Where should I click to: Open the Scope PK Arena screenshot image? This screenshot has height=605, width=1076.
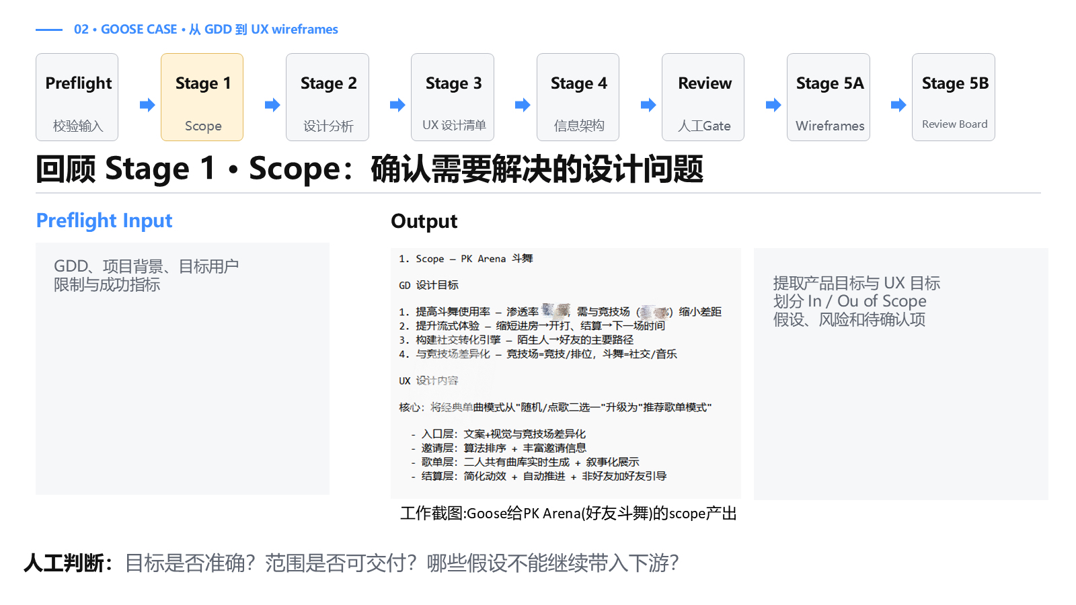[x=566, y=373]
